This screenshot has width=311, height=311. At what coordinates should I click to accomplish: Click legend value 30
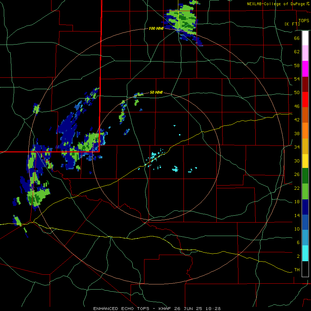297,161
